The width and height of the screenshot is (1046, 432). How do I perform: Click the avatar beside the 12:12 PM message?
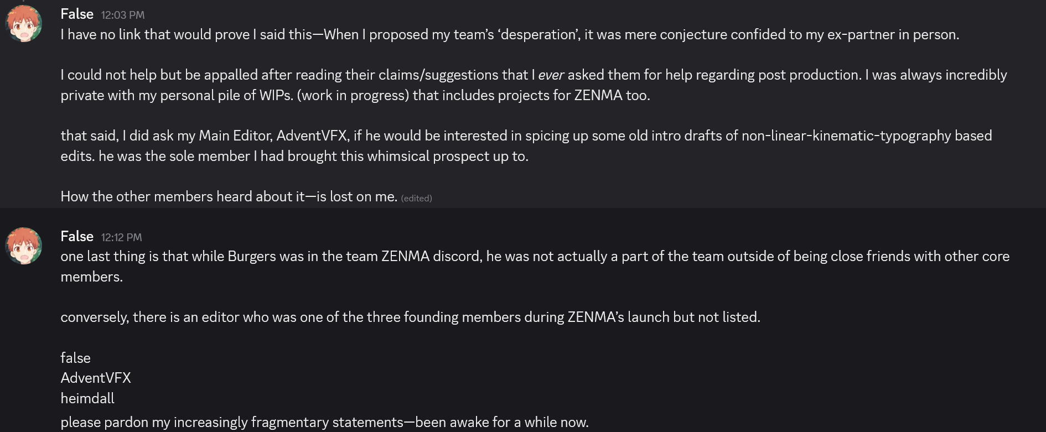(x=24, y=246)
